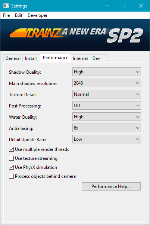Viewport: 150px width, 225px height.
Task: Click the Trainz A New Era SP2 banner
Action: click(75, 35)
